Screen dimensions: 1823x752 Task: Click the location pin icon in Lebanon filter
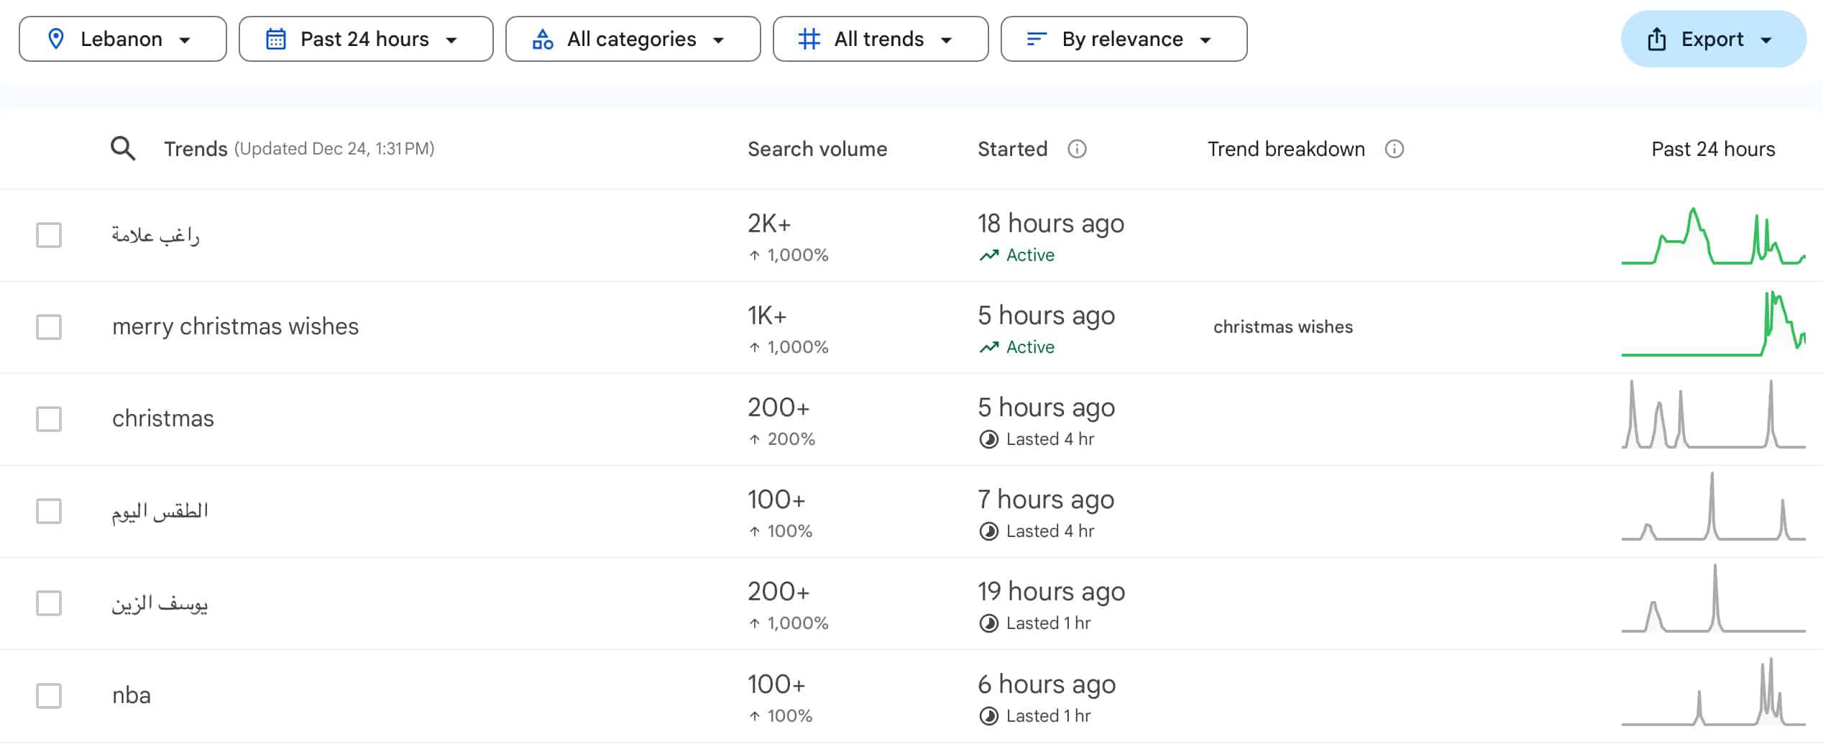click(55, 39)
